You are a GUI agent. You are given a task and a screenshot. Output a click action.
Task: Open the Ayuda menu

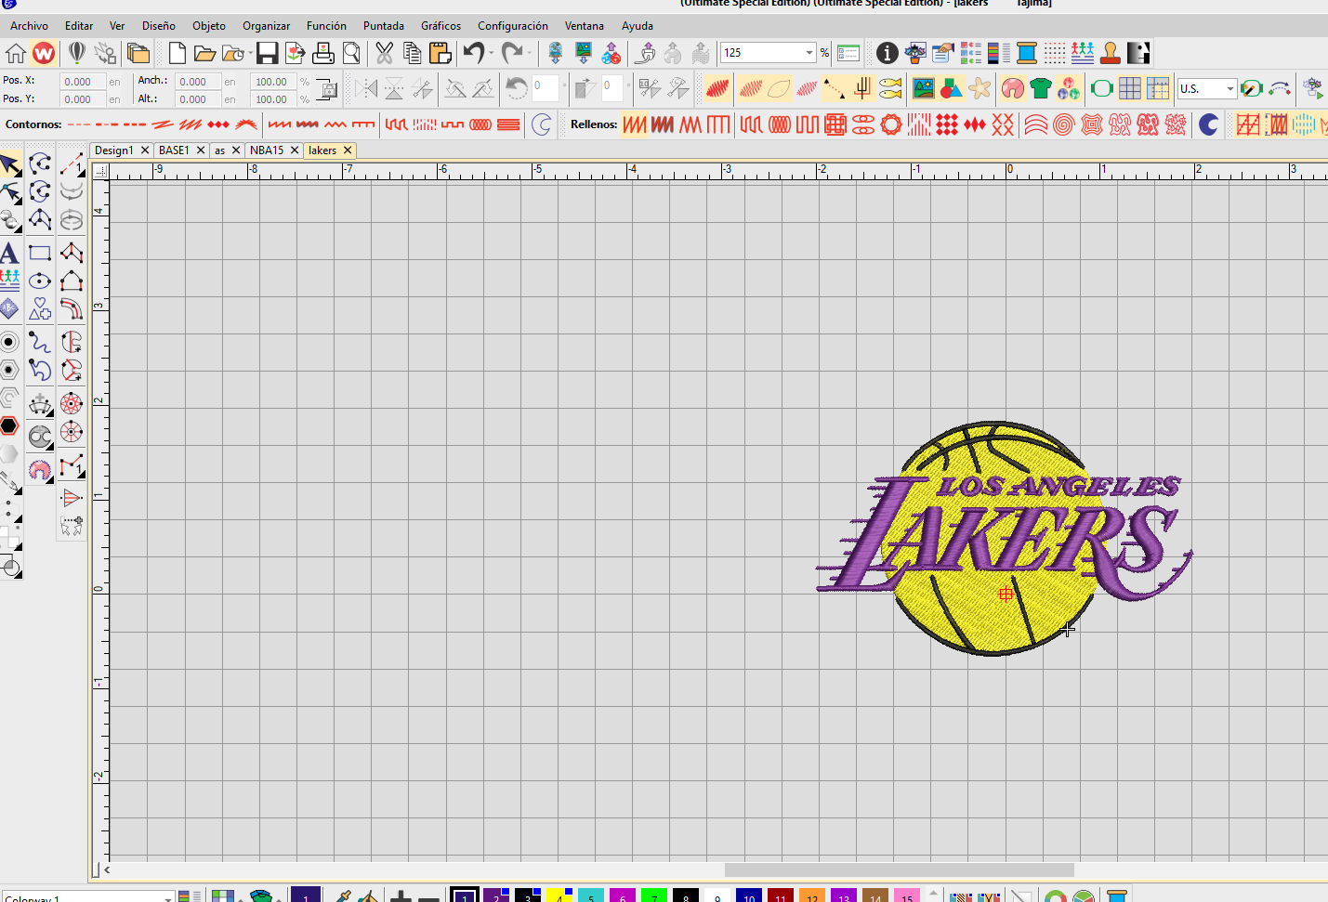coord(638,26)
